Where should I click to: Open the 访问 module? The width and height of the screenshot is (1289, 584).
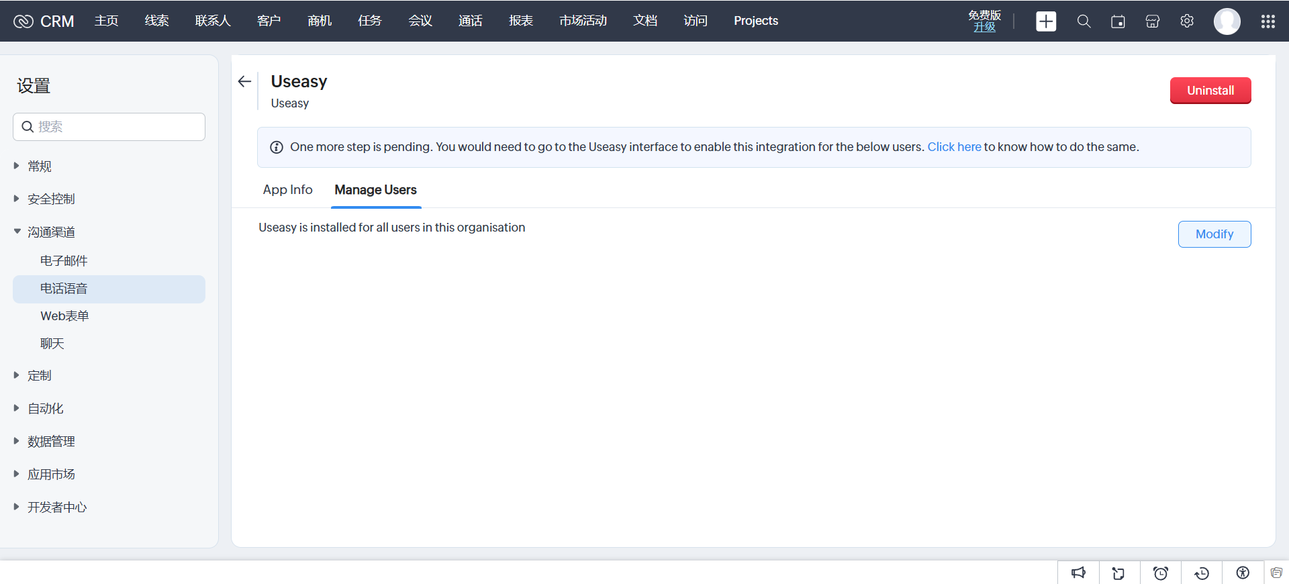coord(696,21)
